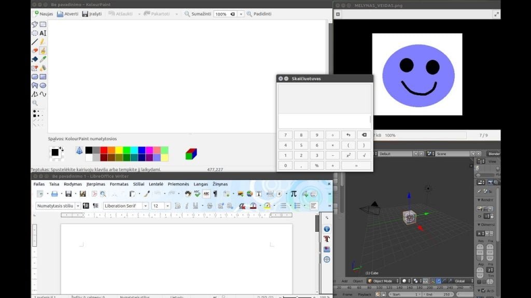The height and width of the screenshot is (298, 531).
Task: Open the Global orientation dropdown in Blender
Action: coord(463,281)
